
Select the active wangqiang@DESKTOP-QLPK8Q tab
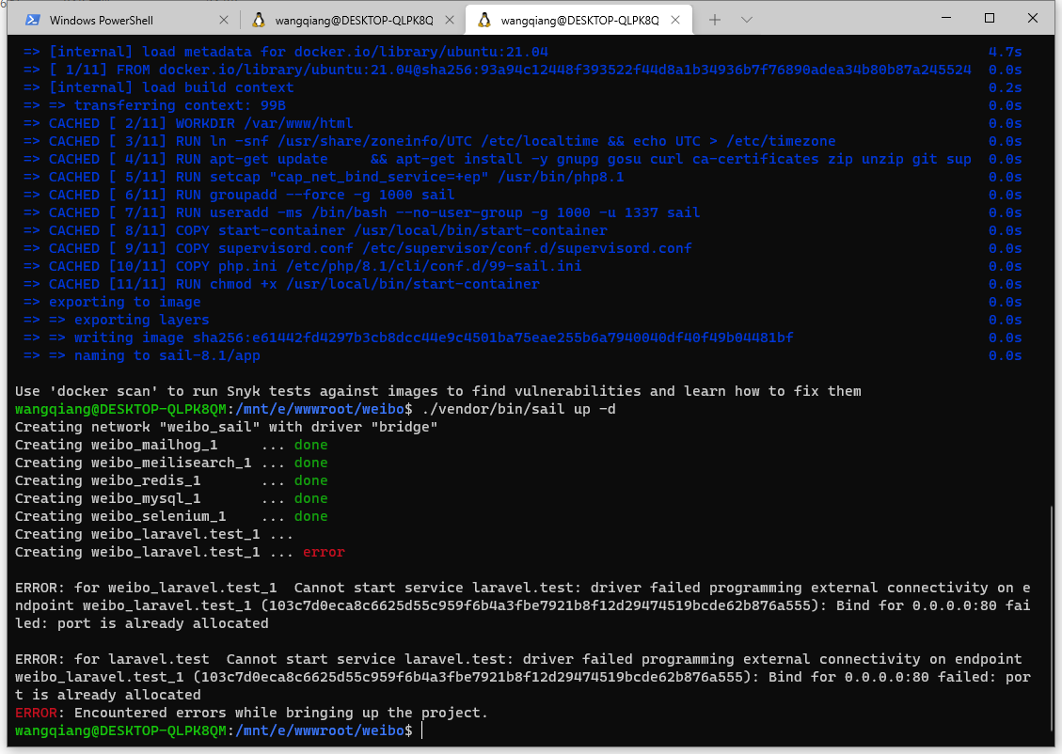coord(579,20)
